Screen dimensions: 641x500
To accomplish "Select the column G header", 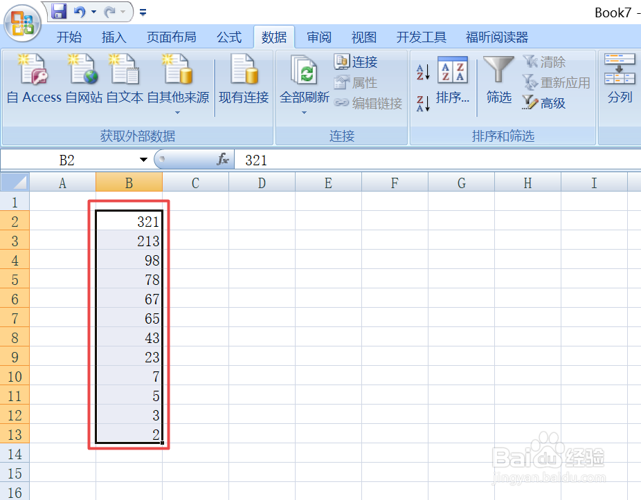I will coord(462,183).
